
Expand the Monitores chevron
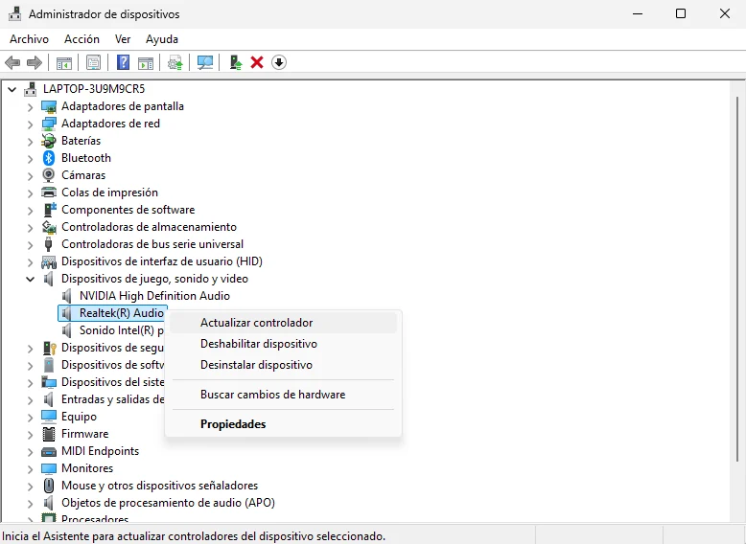(x=30, y=469)
